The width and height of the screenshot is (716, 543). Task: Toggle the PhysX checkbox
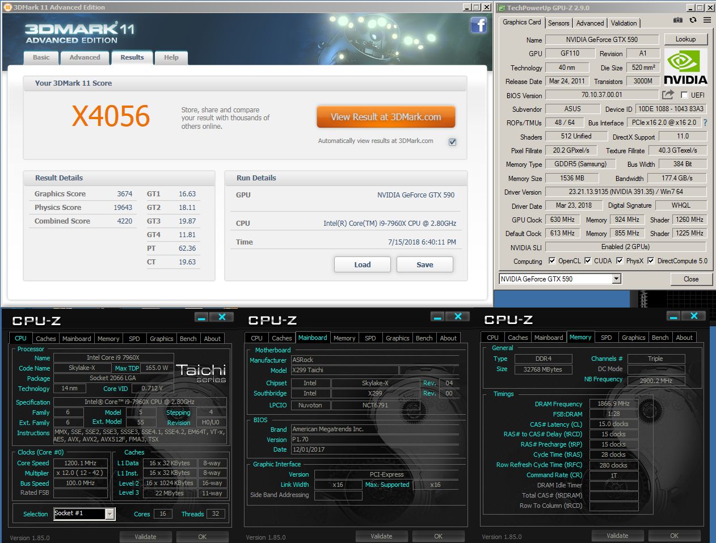click(x=620, y=261)
